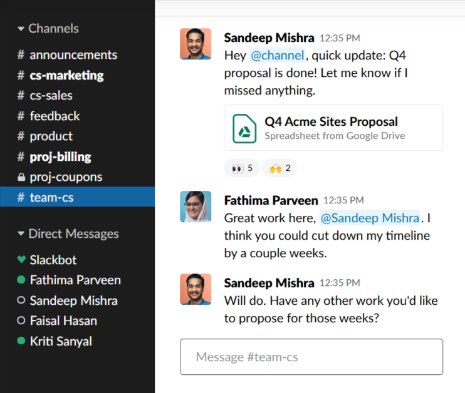Select the proj-billing channel

tap(60, 156)
